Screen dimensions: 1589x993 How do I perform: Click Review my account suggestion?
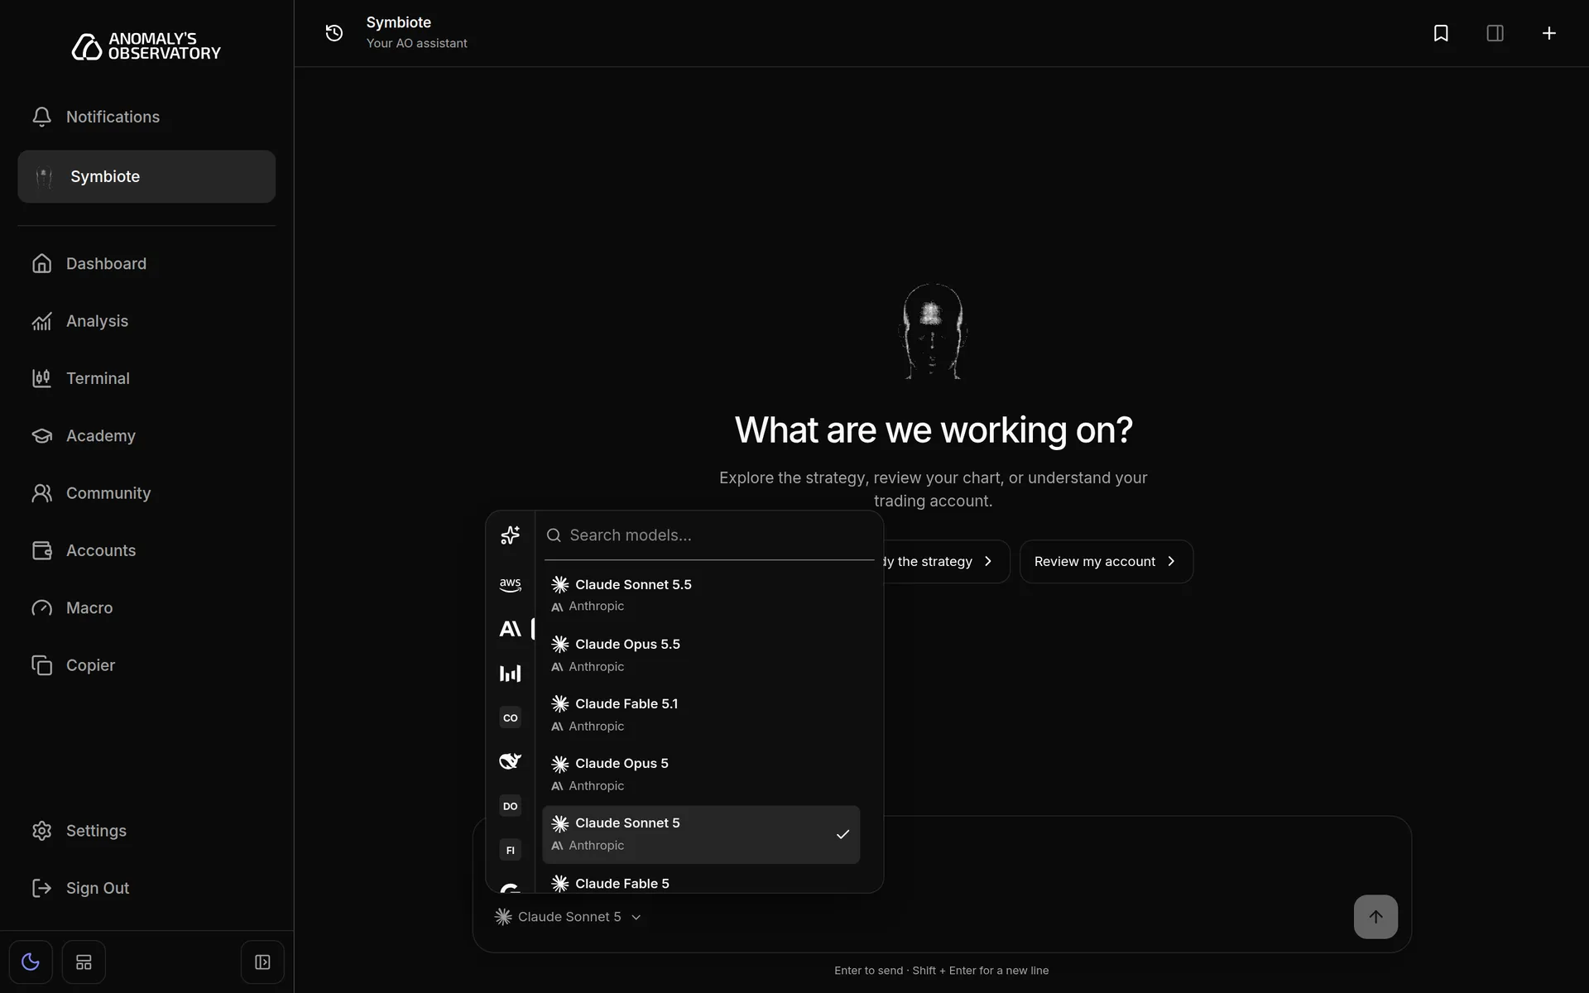1106,562
